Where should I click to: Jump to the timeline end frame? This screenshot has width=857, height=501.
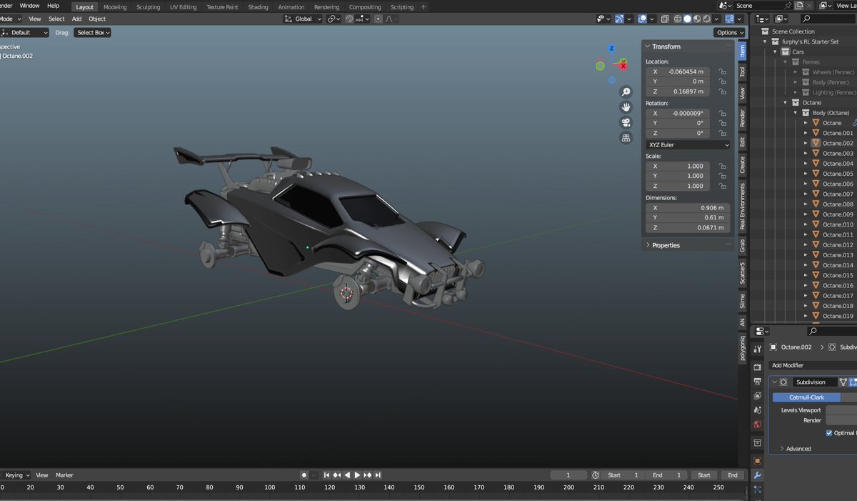coord(378,475)
